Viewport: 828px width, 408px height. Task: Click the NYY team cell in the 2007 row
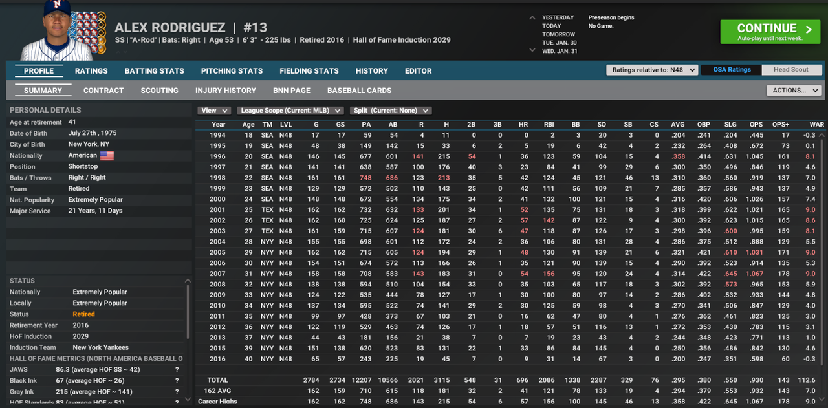[267, 274]
